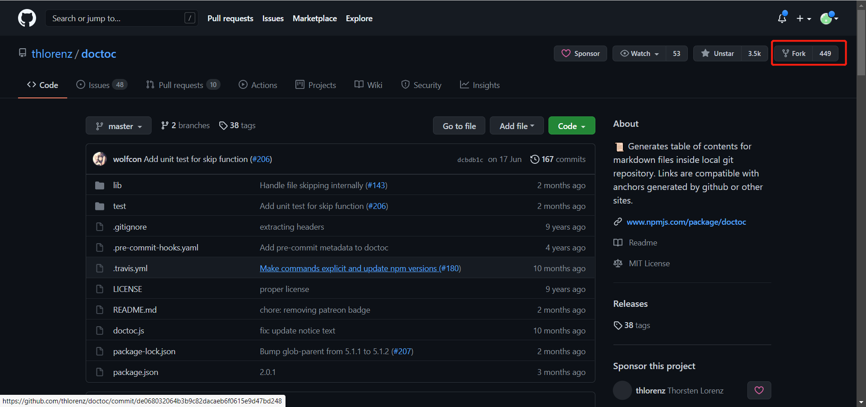866x407 pixels.
Task: Expand the master branch selector
Action: click(x=119, y=126)
